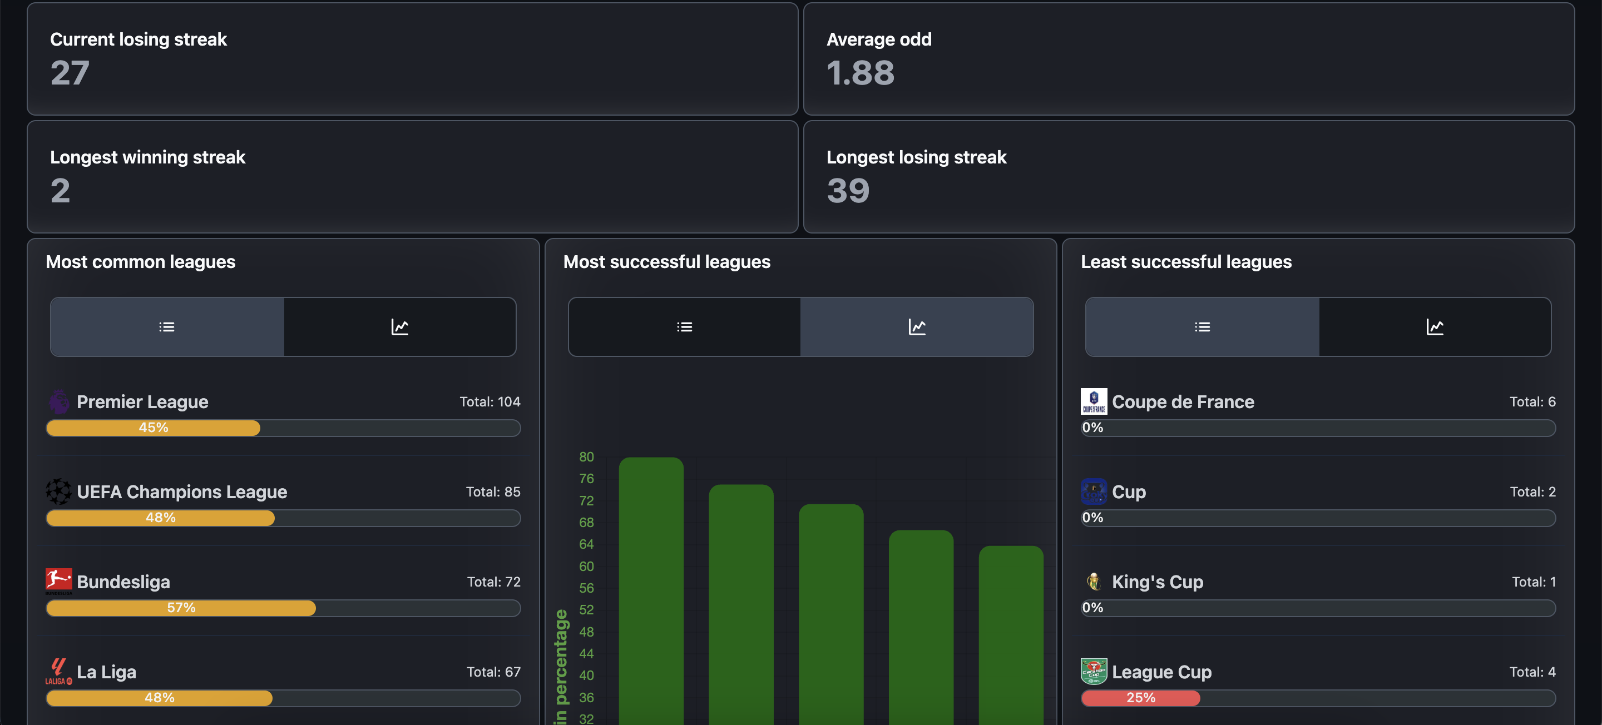Screen dimensions: 1602x725
Task: Click the Cup league badge icon
Action: [x=1093, y=491]
